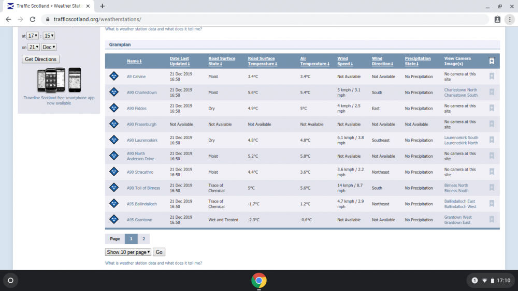Screen dimensions: 518x291
Task: Bookmark the A90 Stracathro row
Action: [492, 172]
